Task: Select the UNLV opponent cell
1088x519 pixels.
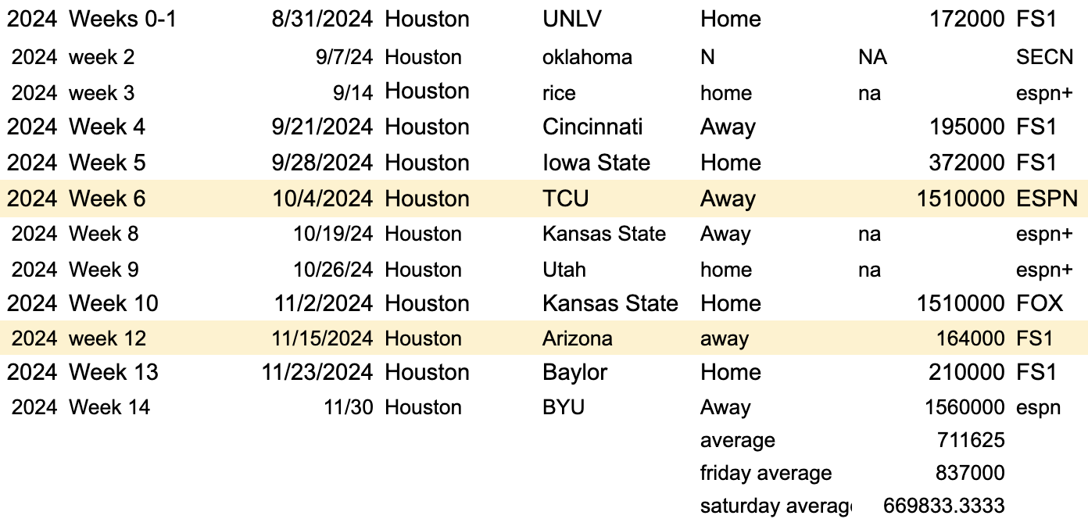Action: 571,20
